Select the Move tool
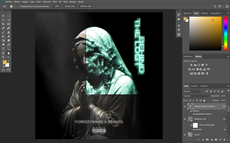The image size is (230, 143). pos(3,16)
